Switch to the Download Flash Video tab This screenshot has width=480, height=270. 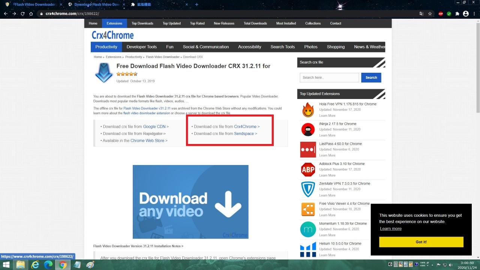(x=97, y=4)
